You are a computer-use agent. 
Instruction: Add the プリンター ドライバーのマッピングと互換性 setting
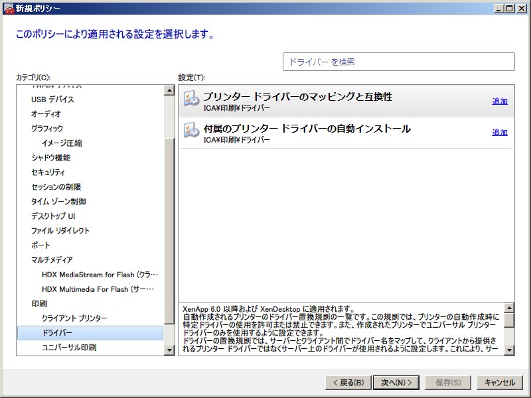(499, 101)
